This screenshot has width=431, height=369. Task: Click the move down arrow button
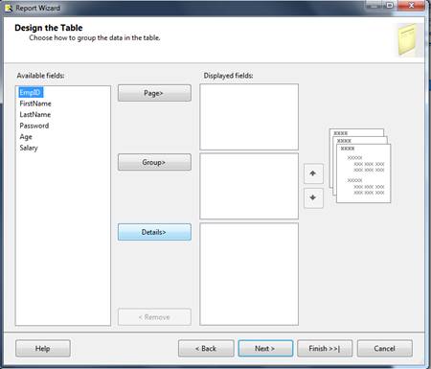pos(313,197)
